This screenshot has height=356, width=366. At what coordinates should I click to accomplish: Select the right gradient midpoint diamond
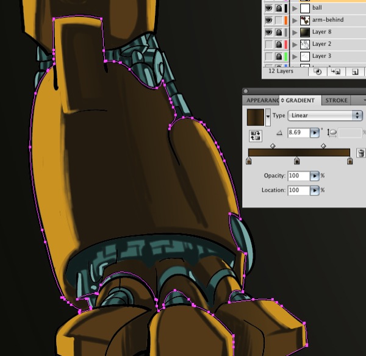coord(323,146)
